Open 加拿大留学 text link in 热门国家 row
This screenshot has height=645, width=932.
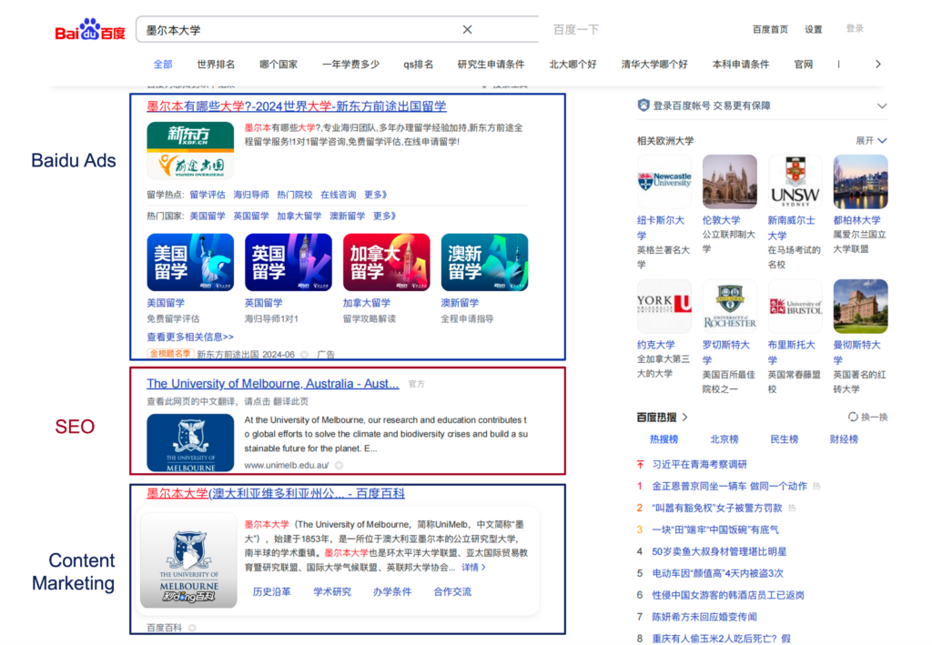coord(299,217)
